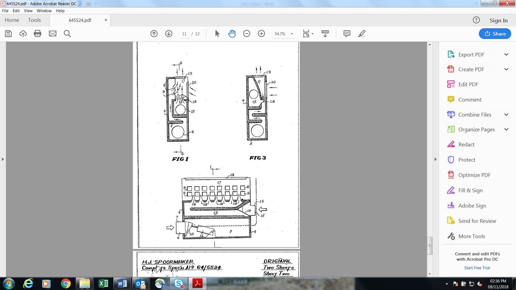Expand Create PDF options chevron
This screenshot has height=290, width=516.
click(x=506, y=69)
